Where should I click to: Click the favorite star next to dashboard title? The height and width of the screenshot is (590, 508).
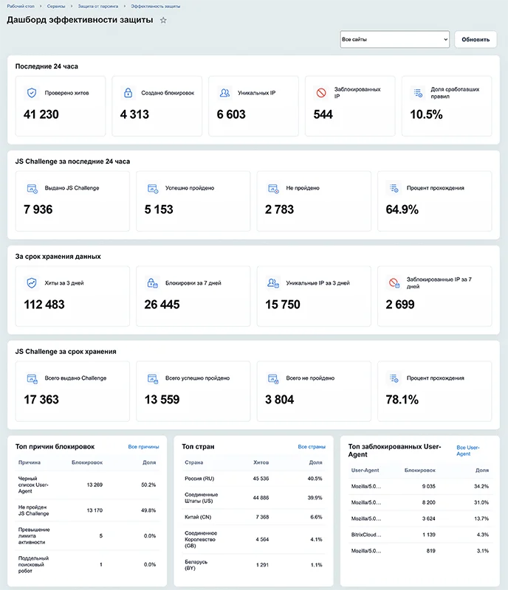pyautogui.click(x=163, y=21)
